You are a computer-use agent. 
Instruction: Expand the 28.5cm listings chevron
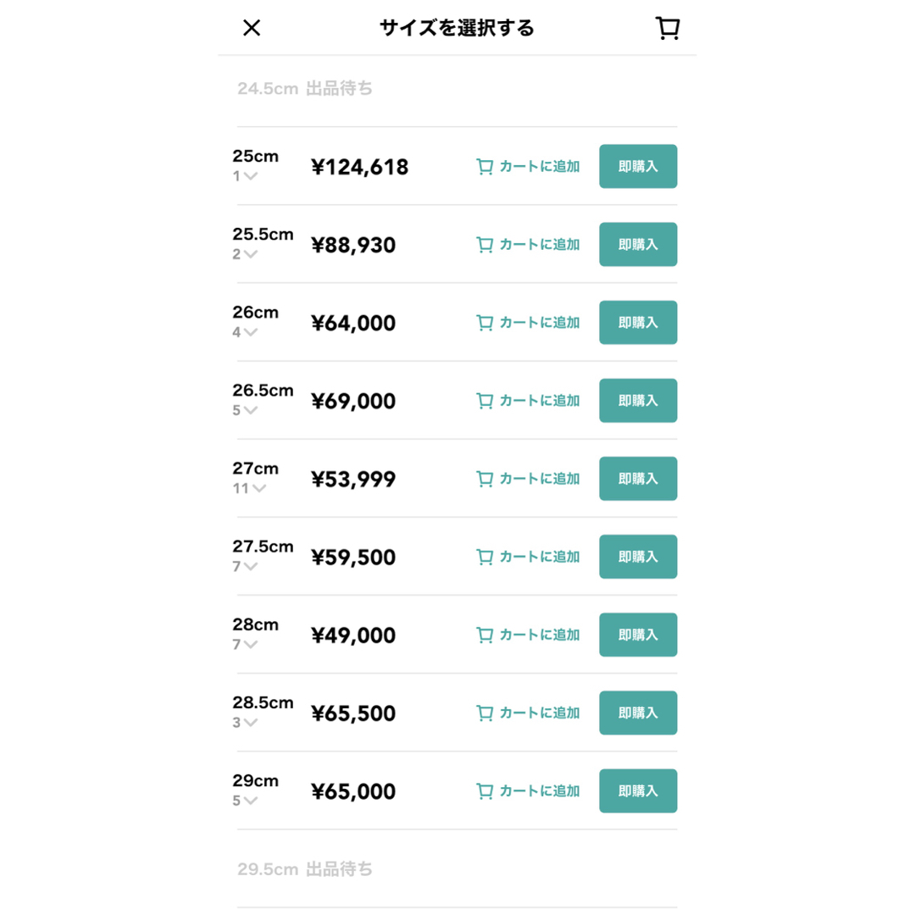(x=251, y=723)
